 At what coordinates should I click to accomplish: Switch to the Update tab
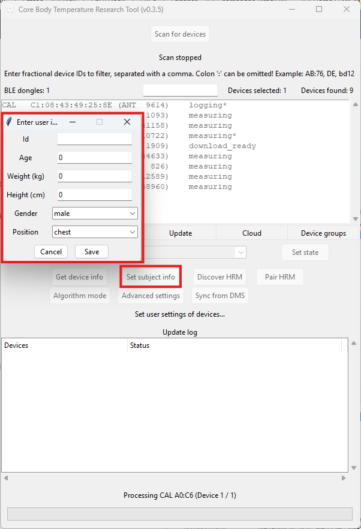[x=180, y=233]
